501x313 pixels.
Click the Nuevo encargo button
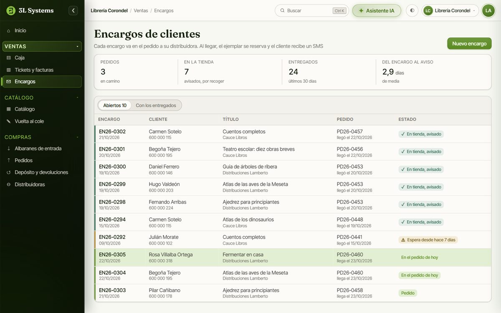[469, 43]
